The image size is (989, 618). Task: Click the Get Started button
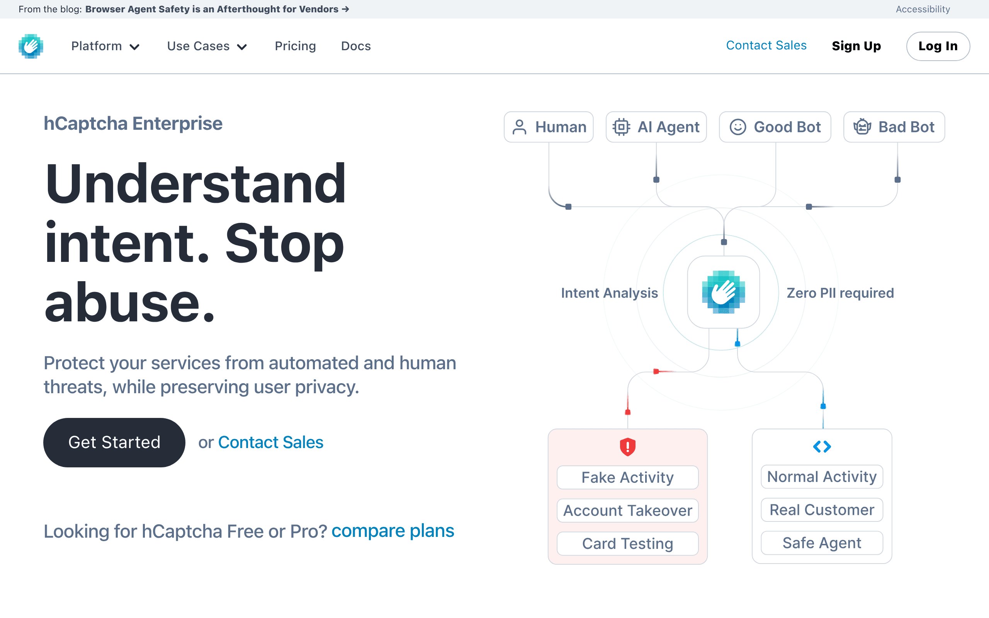[x=114, y=443]
